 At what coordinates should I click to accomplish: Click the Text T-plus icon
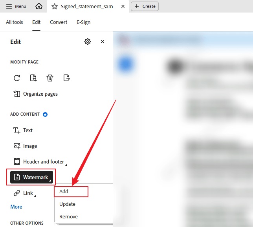[17, 131]
